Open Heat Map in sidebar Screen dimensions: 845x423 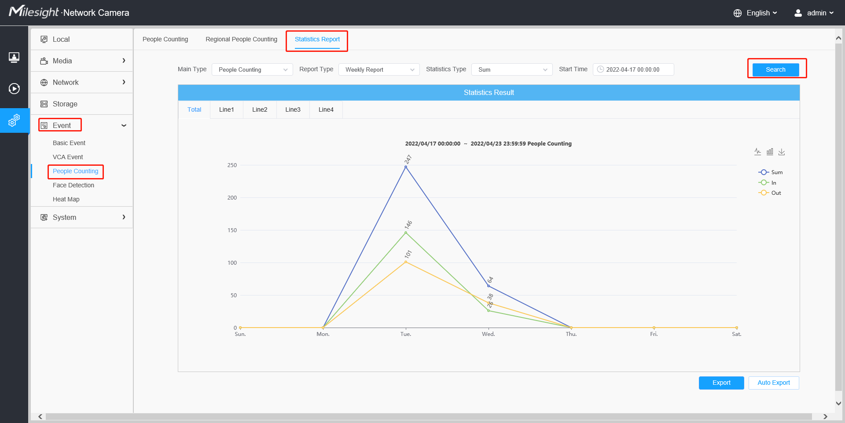(x=66, y=199)
